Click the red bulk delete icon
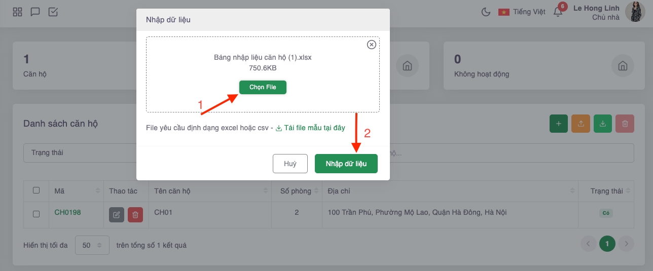The width and height of the screenshot is (653, 271). coord(625,124)
